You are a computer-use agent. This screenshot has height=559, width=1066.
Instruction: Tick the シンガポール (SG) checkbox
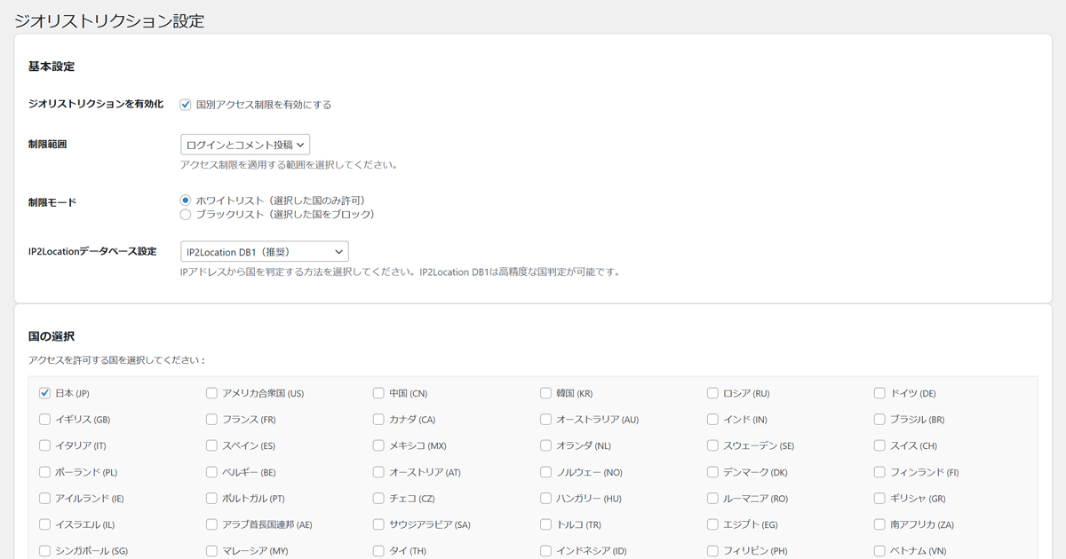tap(44, 551)
